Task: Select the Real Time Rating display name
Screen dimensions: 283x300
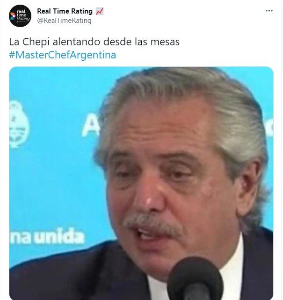Action: [x=65, y=11]
